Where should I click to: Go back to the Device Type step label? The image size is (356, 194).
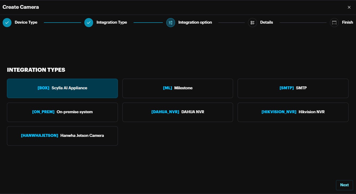click(x=26, y=23)
